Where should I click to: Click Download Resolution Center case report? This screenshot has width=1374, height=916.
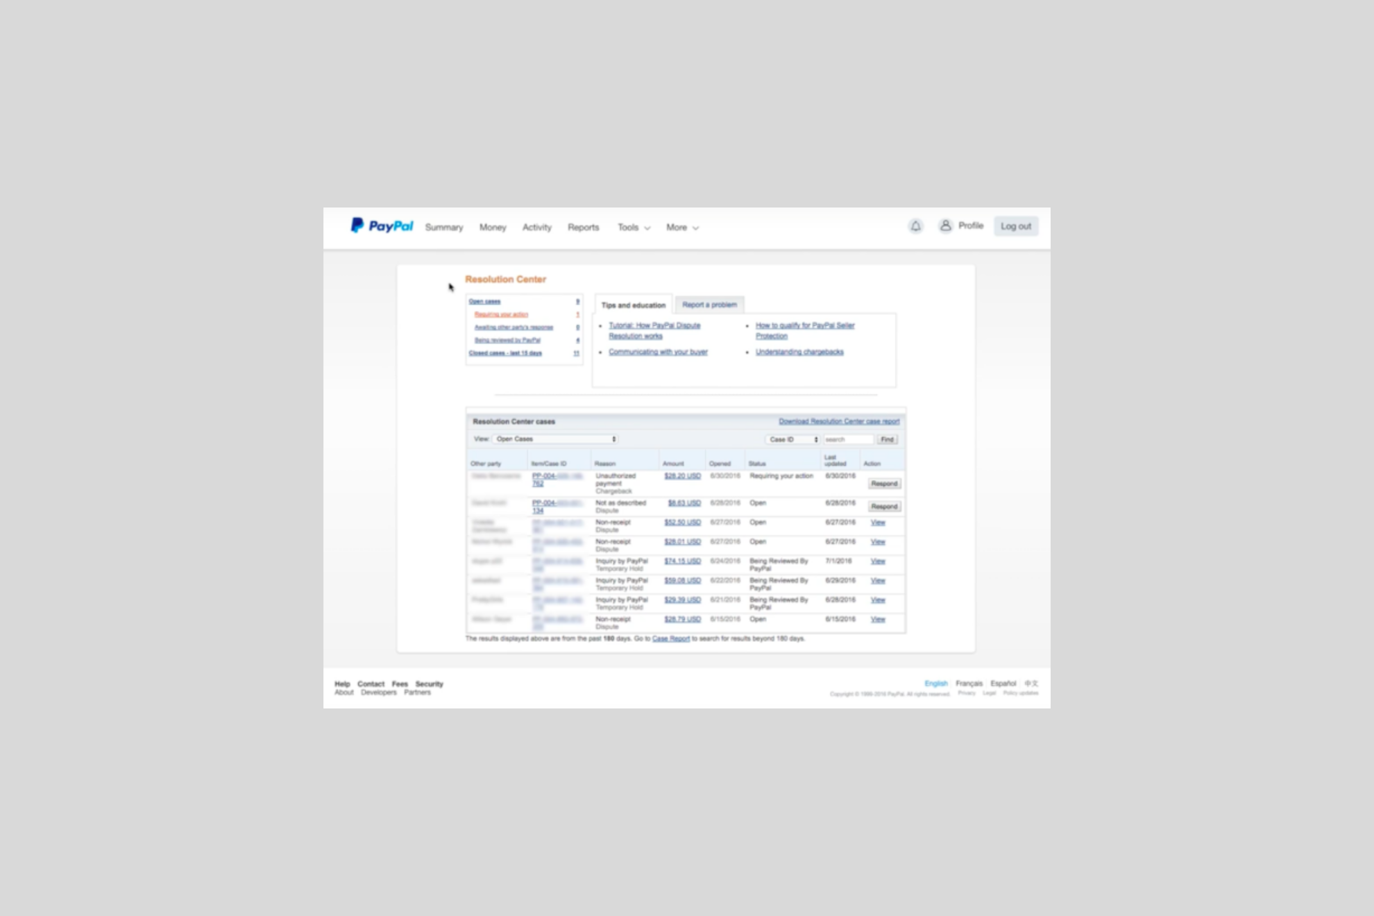[x=838, y=421]
